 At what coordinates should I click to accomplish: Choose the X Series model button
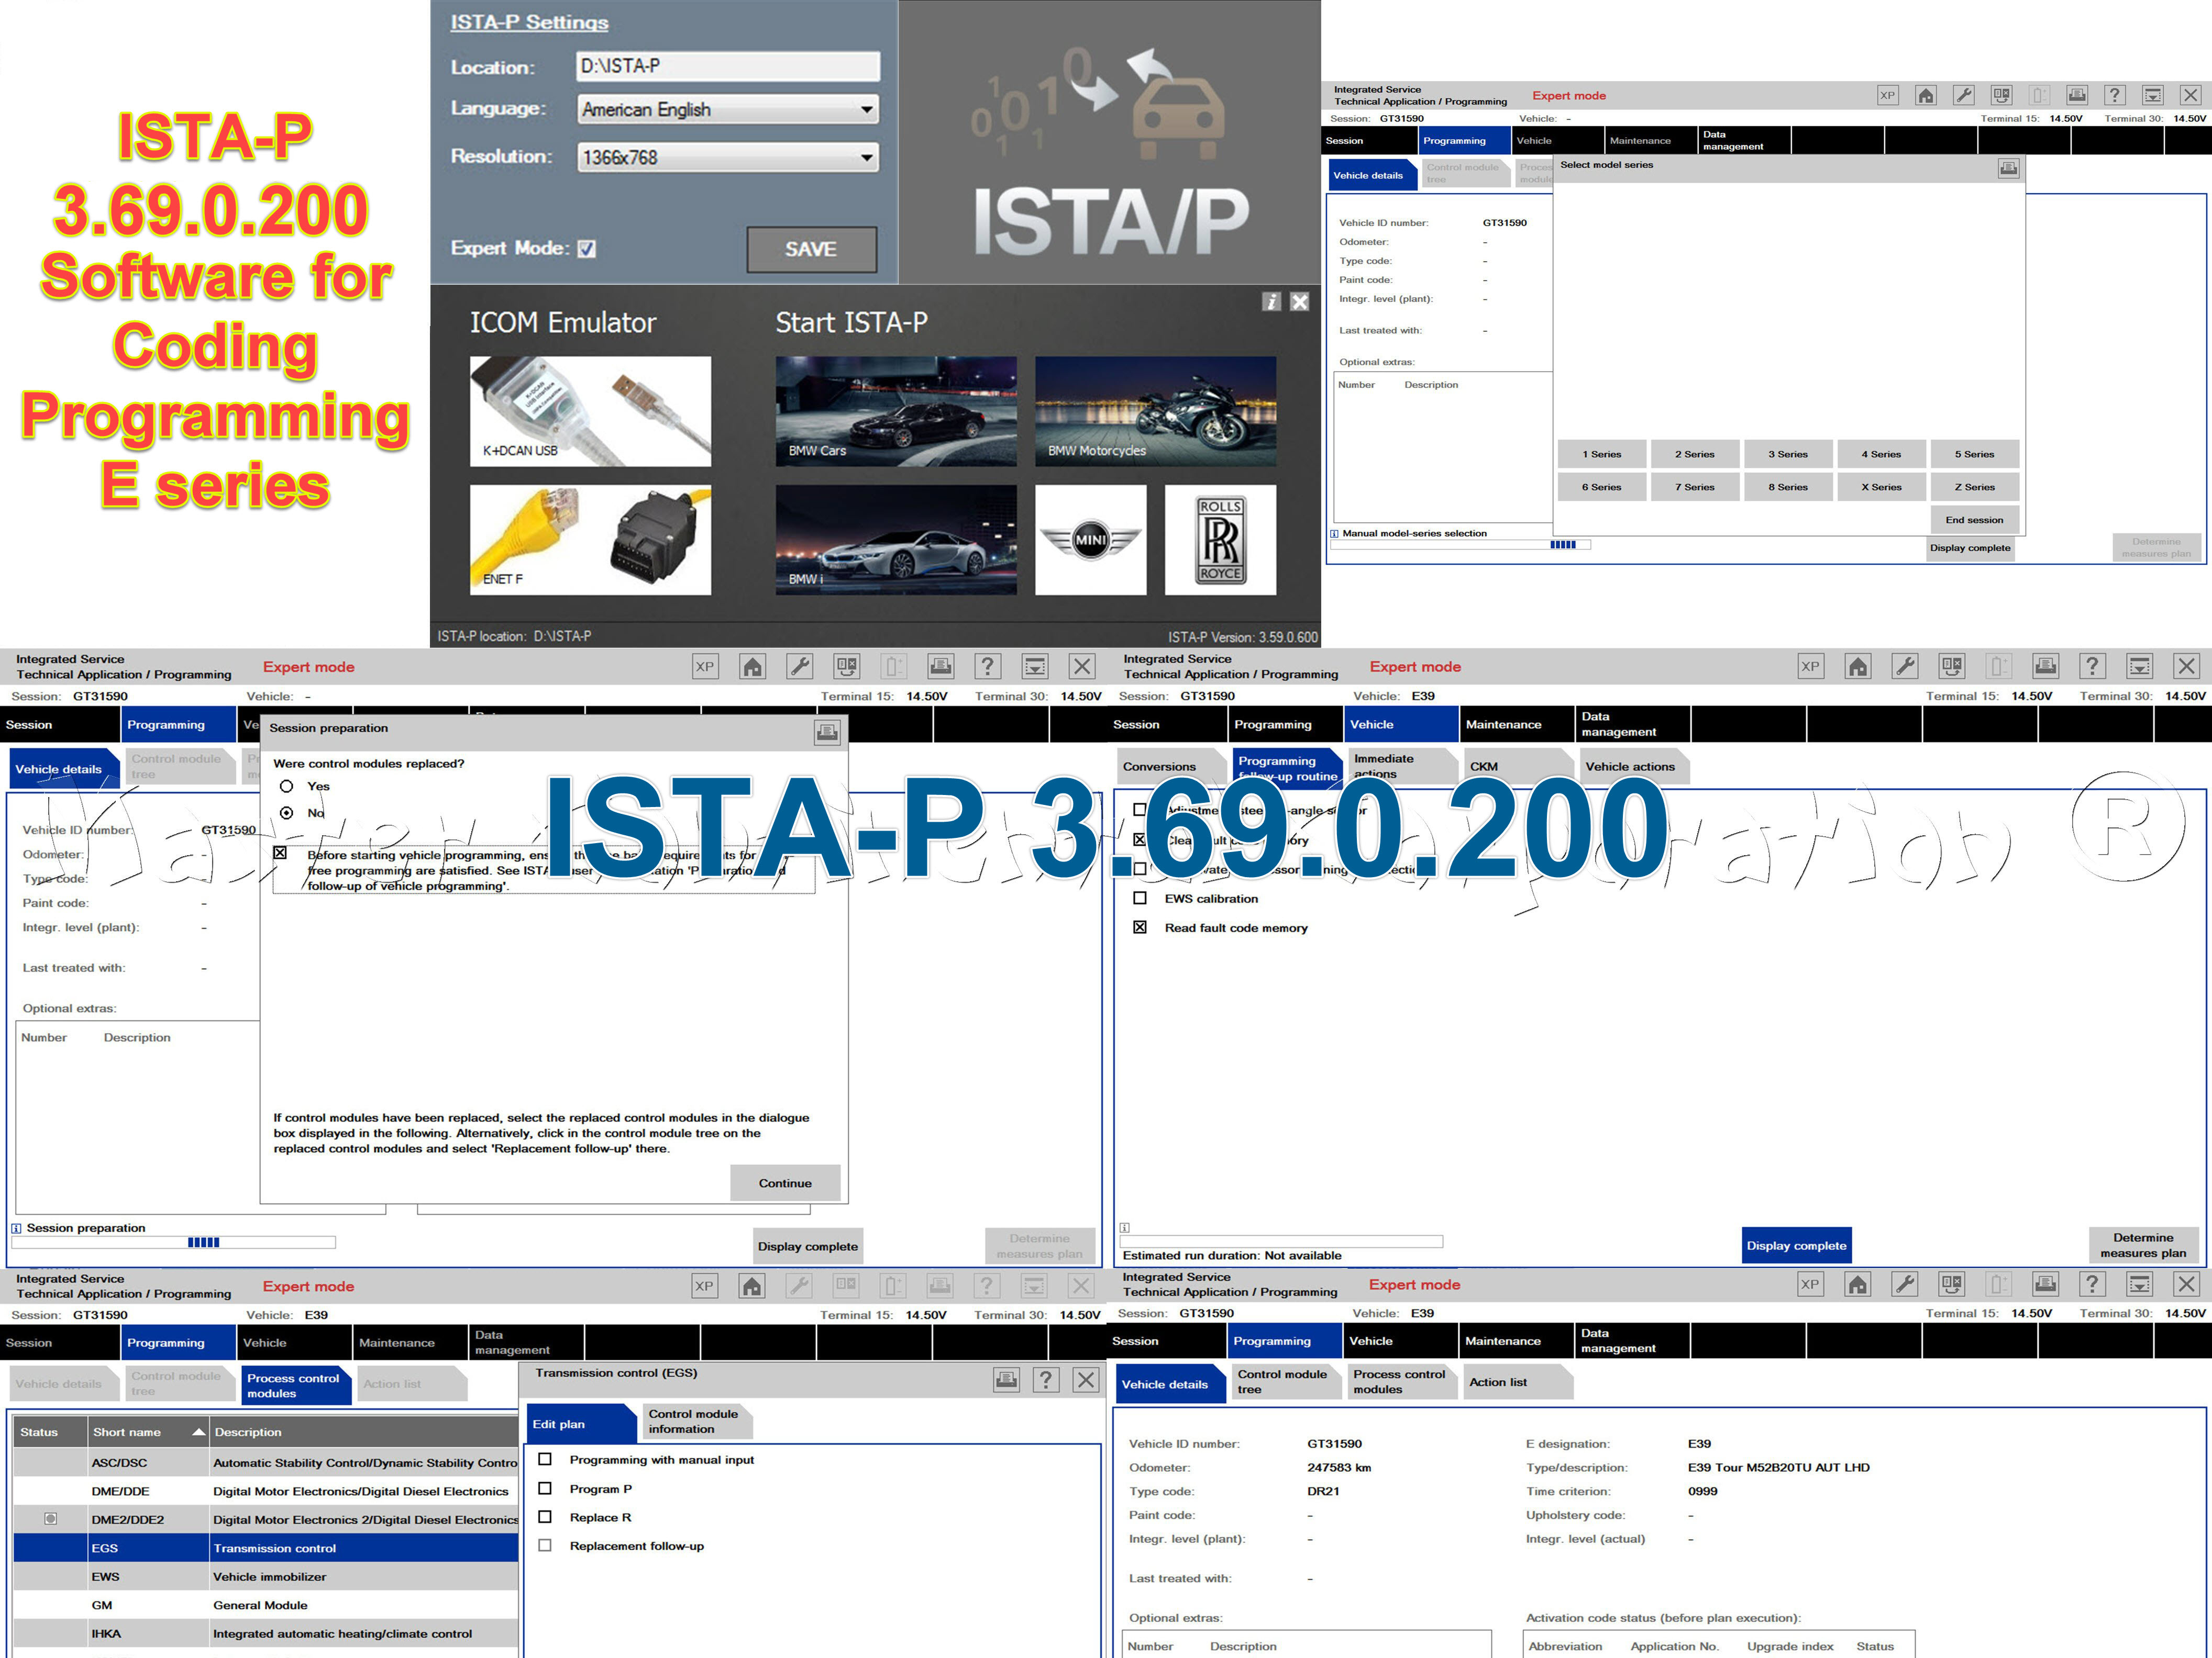click(x=1881, y=487)
